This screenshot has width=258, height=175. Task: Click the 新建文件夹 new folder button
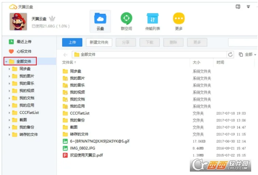99,43
